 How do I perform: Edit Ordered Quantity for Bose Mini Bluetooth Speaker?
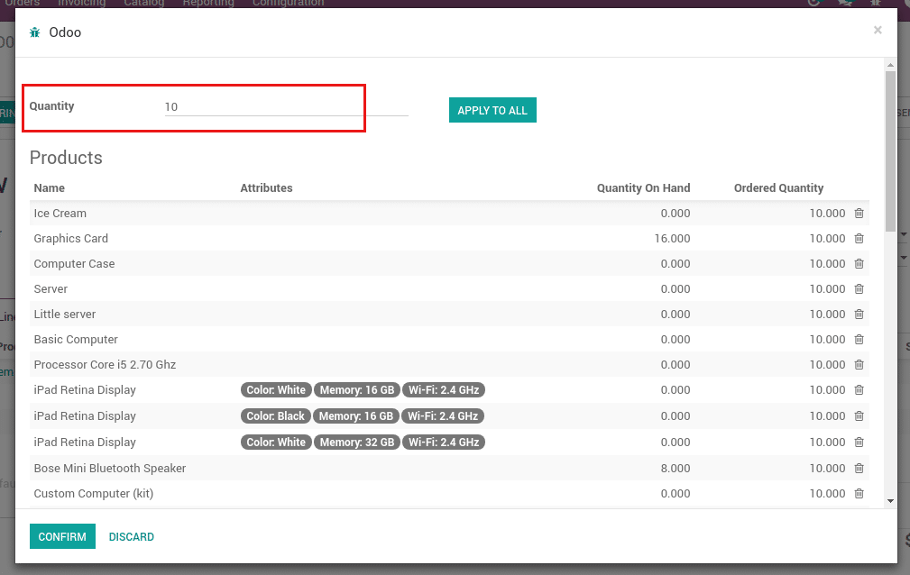point(827,469)
